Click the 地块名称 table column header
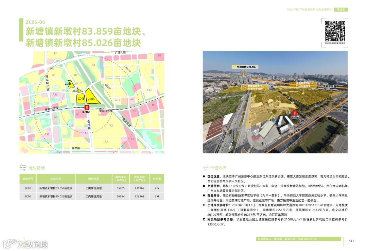Viewport: 367px width, 251px height. [x=56, y=179]
